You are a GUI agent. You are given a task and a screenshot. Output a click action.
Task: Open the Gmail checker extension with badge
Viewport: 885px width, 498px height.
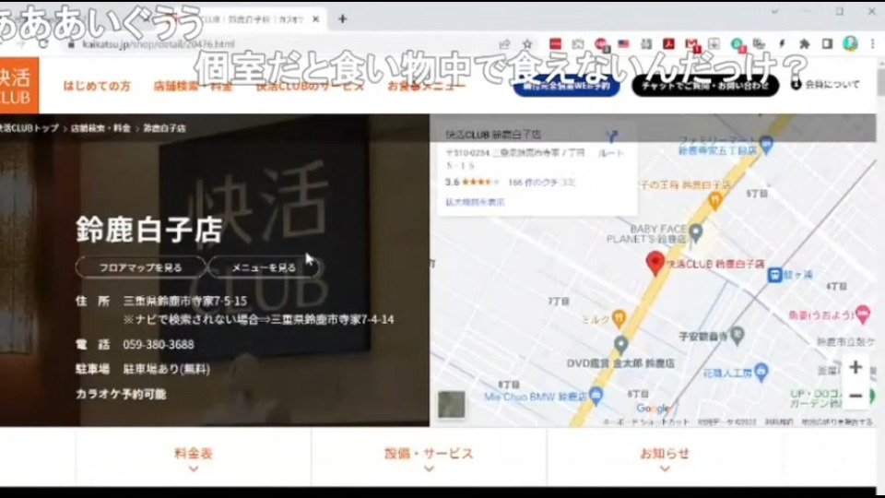[x=691, y=44]
